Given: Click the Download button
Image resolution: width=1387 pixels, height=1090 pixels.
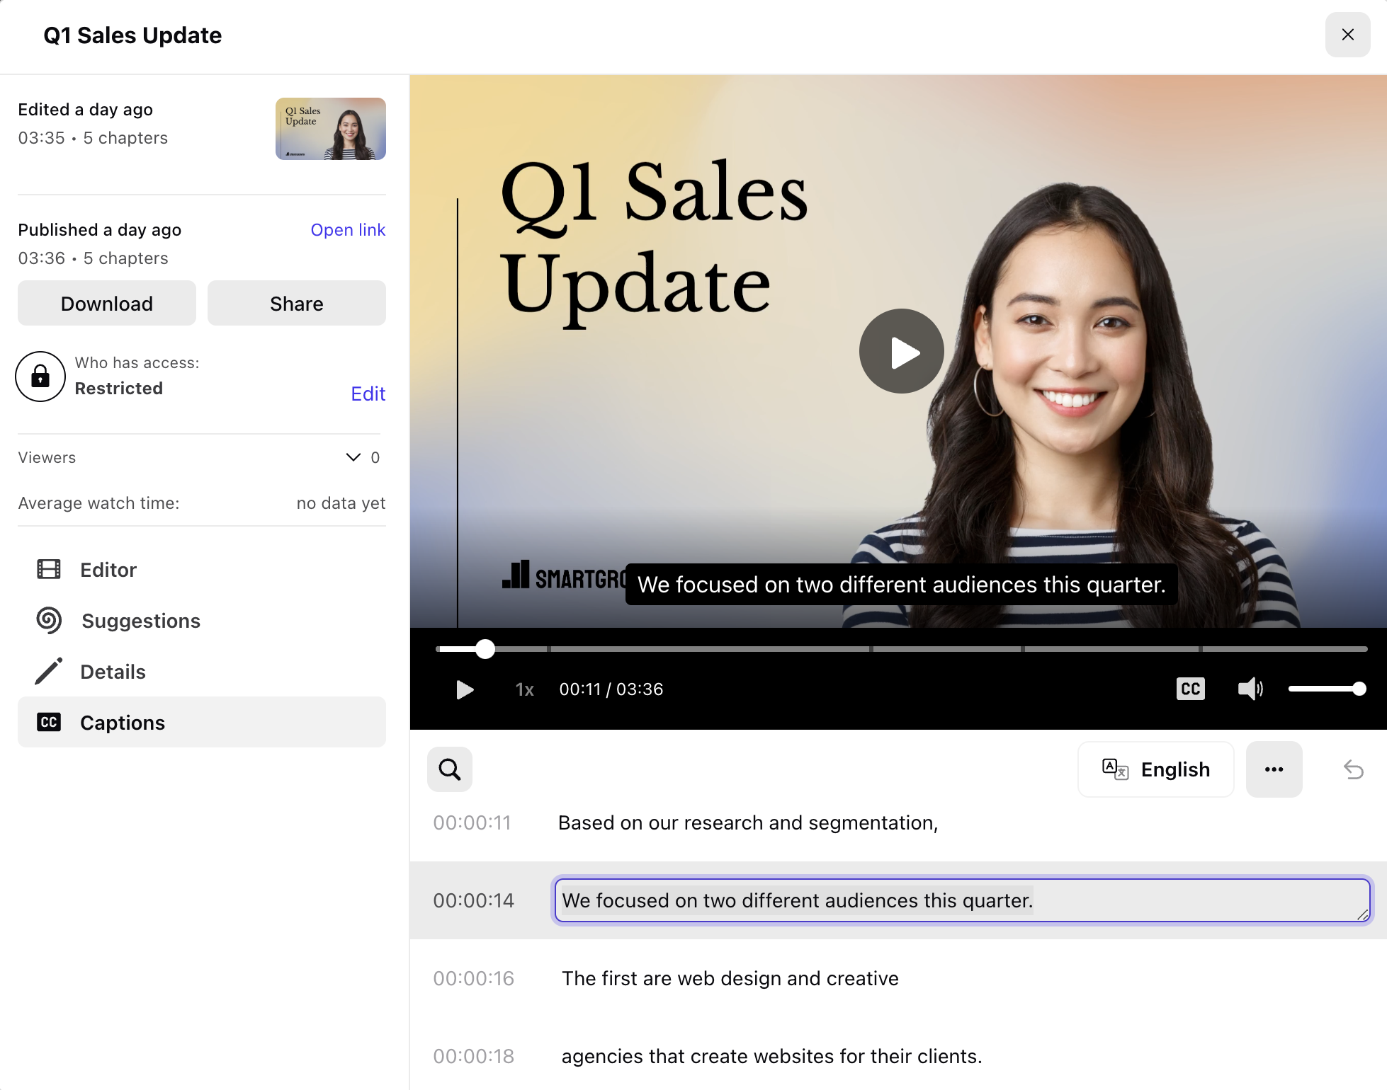Looking at the screenshot, I should 107,304.
